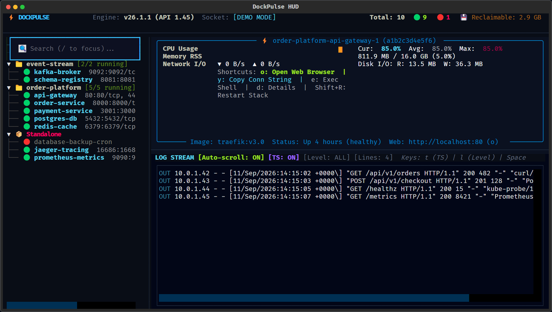Click the red stopped-count indicator in header

[x=444, y=17]
